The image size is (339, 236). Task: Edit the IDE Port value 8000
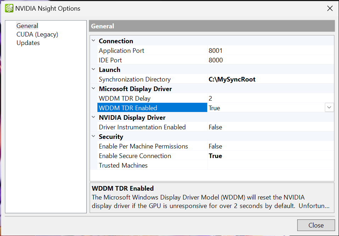click(271, 60)
